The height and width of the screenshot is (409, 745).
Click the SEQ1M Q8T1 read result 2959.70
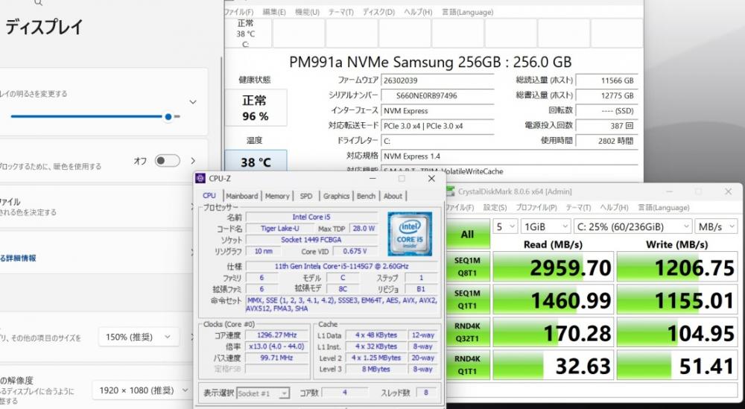click(553, 267)
